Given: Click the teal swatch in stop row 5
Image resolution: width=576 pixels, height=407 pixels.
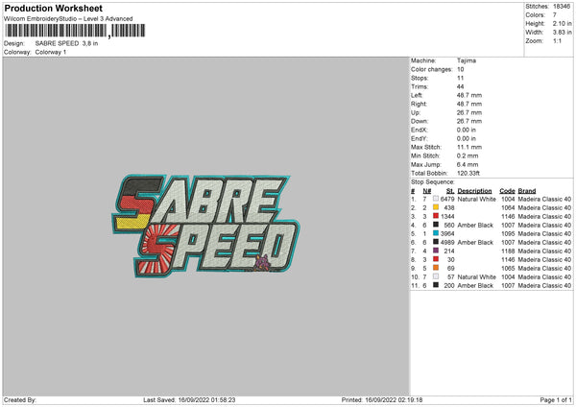Looking at the screenshot, I should pyautogui.click(x=436, y=233).
